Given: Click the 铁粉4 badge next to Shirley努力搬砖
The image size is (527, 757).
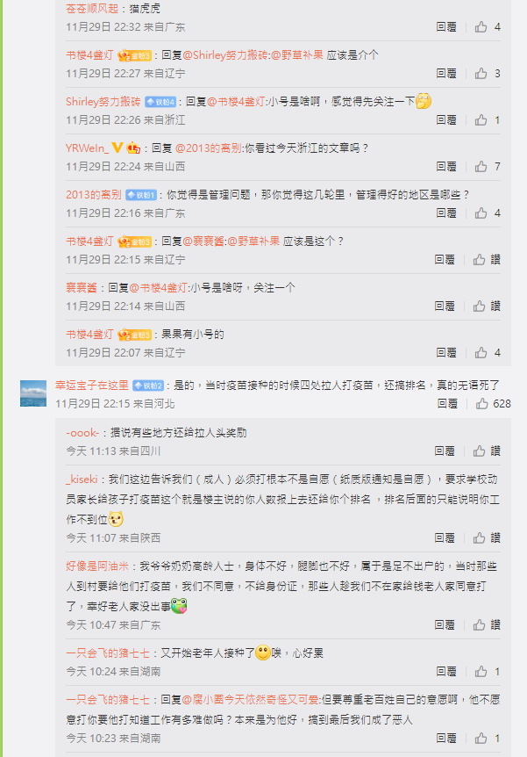Looking at the screenshot, I should (x=160, y=102).
